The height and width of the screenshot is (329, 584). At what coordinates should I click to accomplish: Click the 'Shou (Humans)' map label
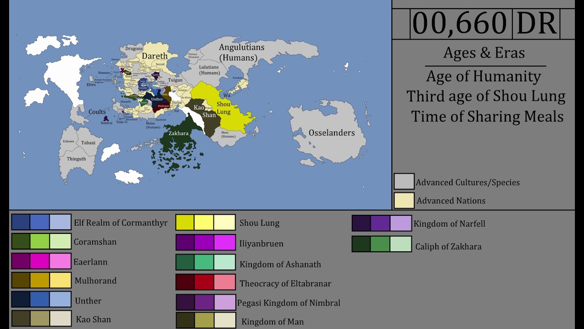[228, 134]
